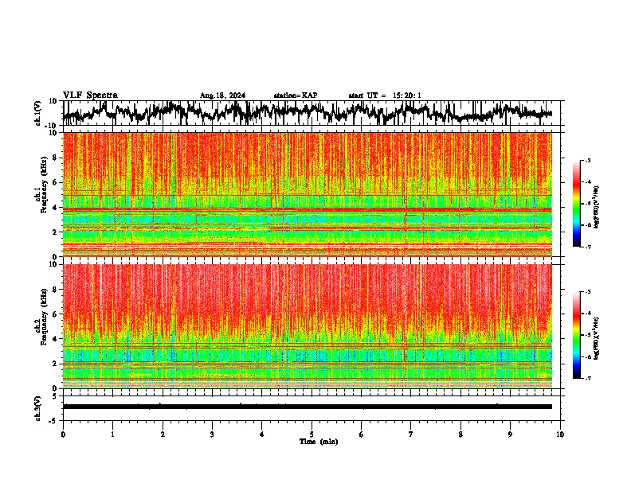Click the ch.2 frequency tick label "6"

click(55, 314)
